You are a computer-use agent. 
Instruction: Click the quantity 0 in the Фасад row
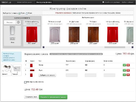coord(104,65)
